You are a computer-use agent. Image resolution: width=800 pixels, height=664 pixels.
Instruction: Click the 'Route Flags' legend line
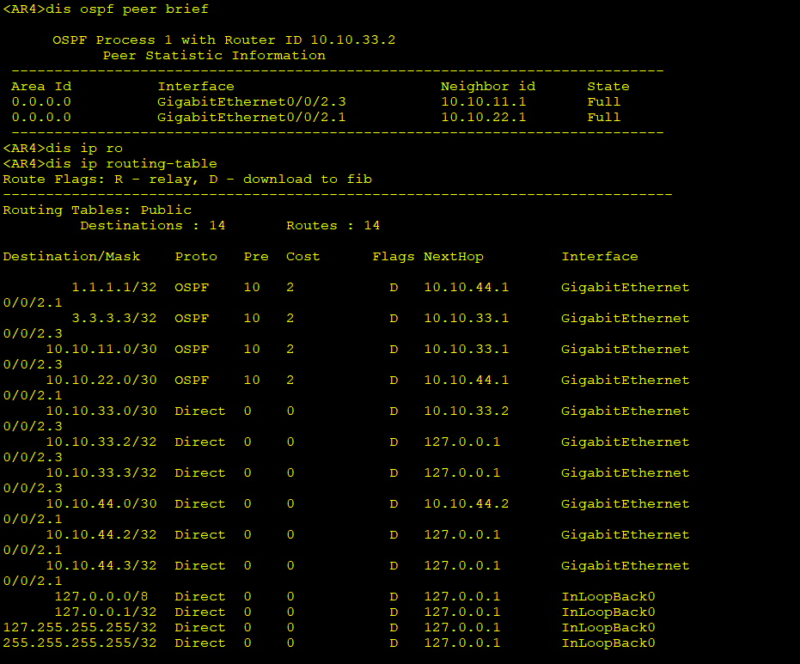pyautogui.click(x=187, y=180)
